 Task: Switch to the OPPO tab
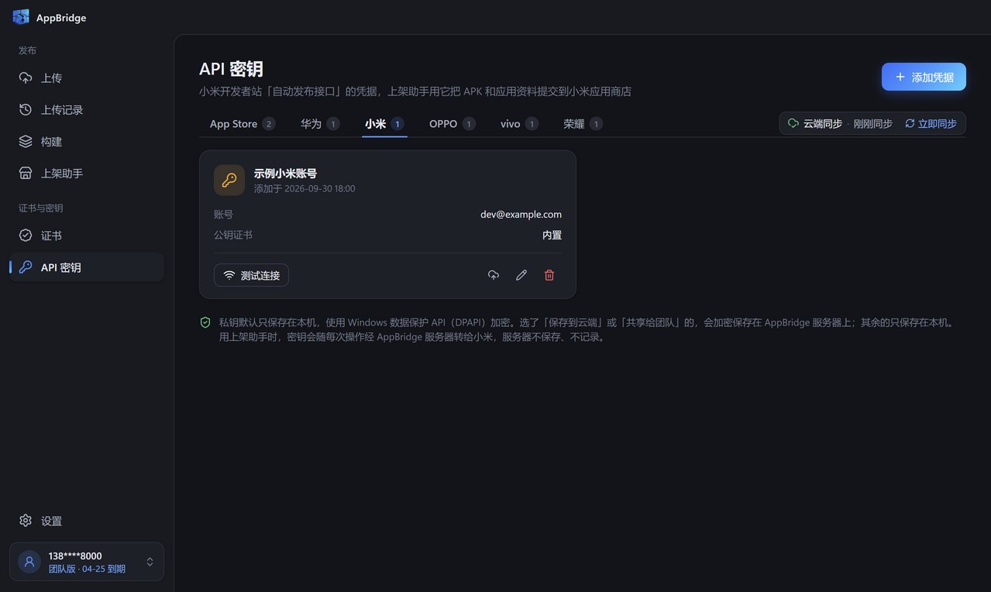[x=452, y=124]
